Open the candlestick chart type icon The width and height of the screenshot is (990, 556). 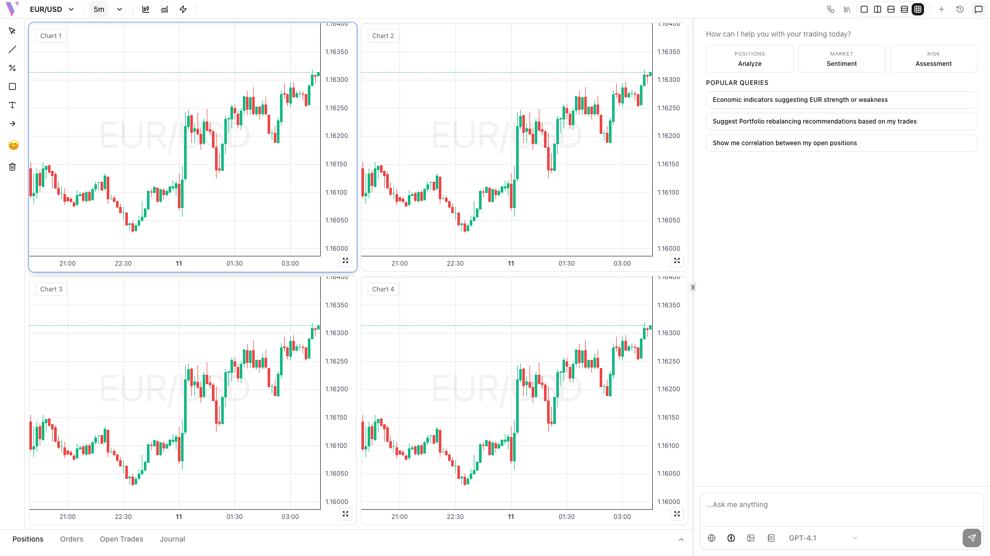tap(146, 9)
